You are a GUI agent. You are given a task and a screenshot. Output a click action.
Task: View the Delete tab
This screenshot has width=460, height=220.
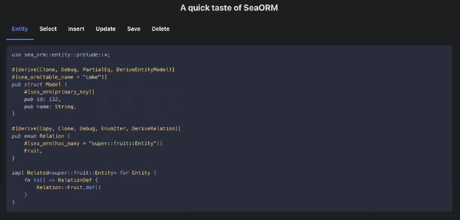click(160, 29)
